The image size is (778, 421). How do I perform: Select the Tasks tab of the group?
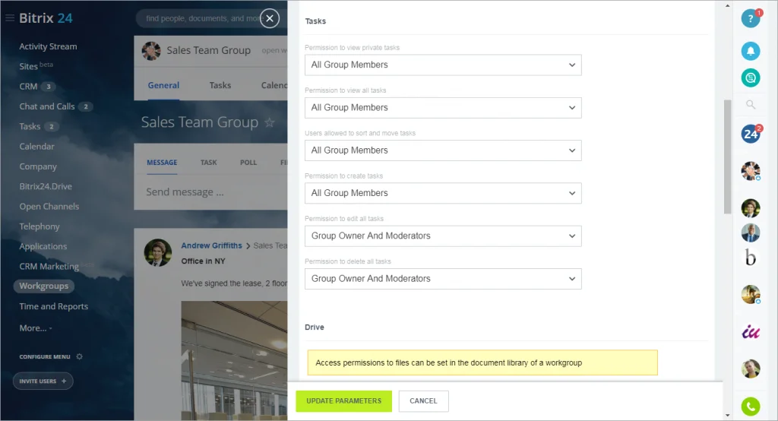220,85
